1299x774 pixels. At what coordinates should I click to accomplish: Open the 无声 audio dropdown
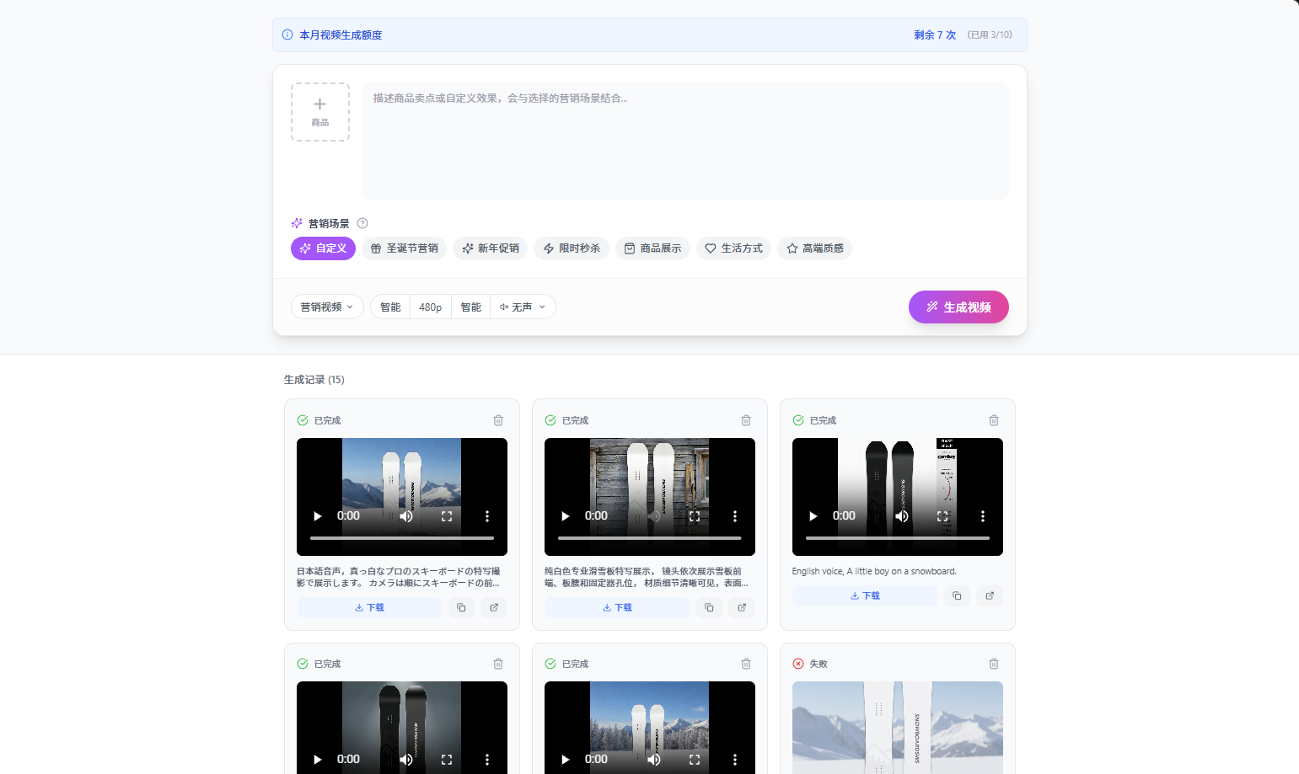click(523, 307)
